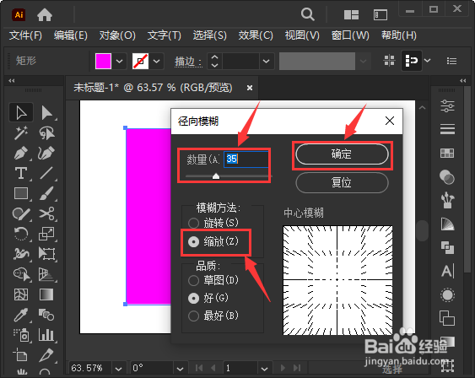475x378 pixels.
Task: Select the Pen tool
Action: (x=20, y=153)
